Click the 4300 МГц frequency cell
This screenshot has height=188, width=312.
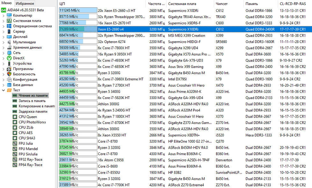pos(157,154)
